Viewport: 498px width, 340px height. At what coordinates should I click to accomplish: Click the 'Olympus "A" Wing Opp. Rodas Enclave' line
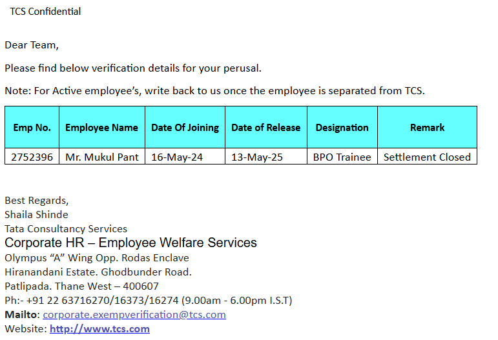point(97,258)
